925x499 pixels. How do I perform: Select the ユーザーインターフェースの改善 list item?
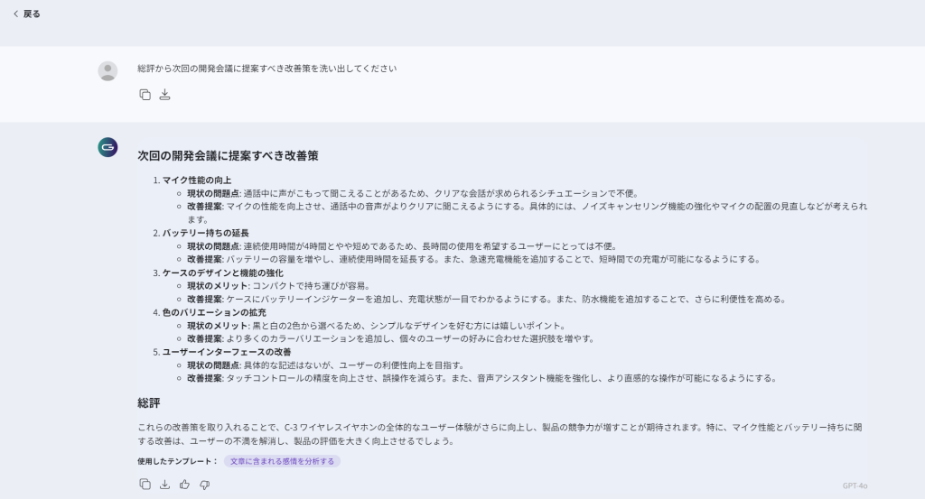[227, 352]
